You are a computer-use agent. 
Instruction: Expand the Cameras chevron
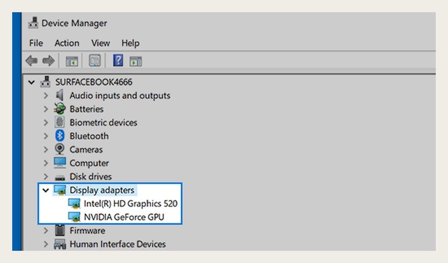coord(46,149)
